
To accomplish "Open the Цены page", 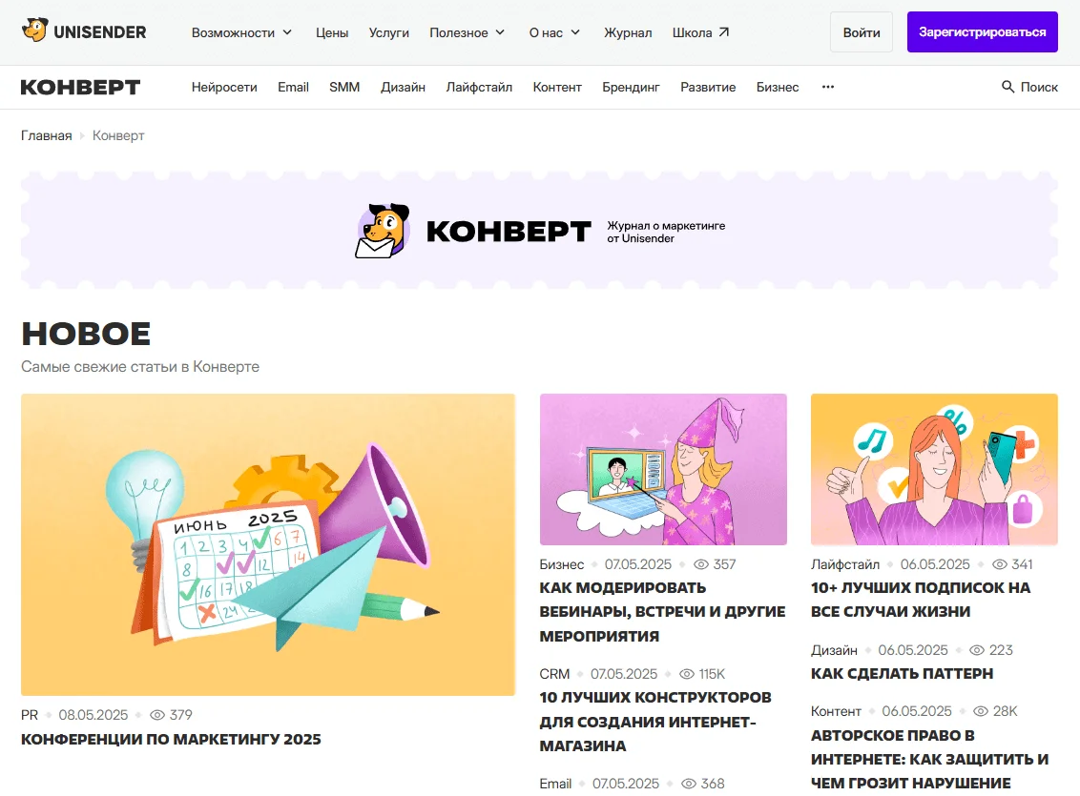I will 332,32.
